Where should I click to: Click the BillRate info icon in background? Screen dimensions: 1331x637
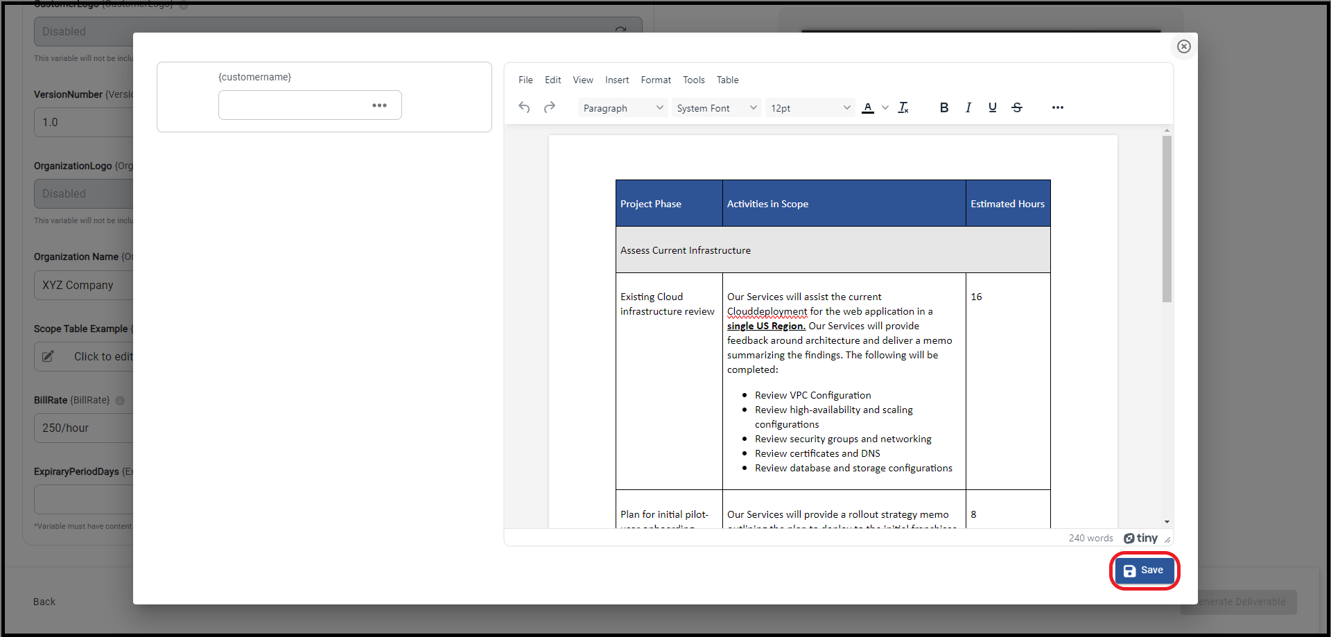click(x=120, y=401)
